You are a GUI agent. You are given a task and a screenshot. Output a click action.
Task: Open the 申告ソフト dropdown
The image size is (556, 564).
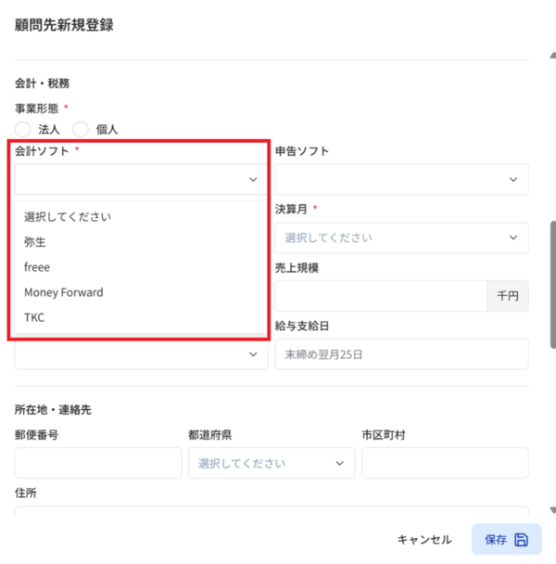coord(401,179)
